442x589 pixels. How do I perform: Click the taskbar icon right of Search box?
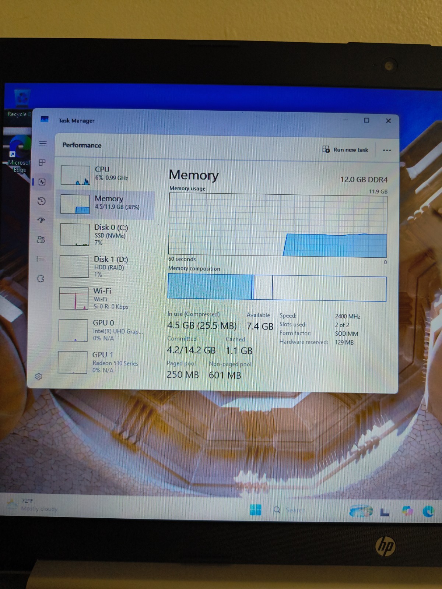(361, 511)
